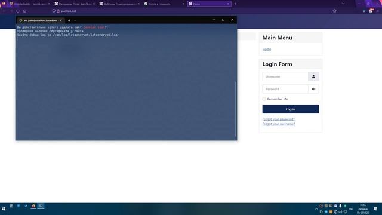
Task: Click the checkmark app icon in taskbar
Action: (26, 206)
